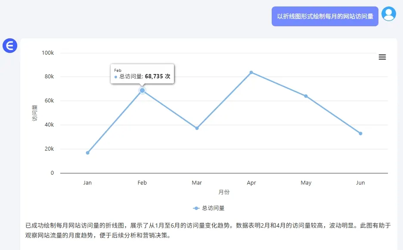Image resolution: width=403 pixels, height=250 pixels.
Task: Click the 100k y-axis label
Action: (x=48, y=53)
